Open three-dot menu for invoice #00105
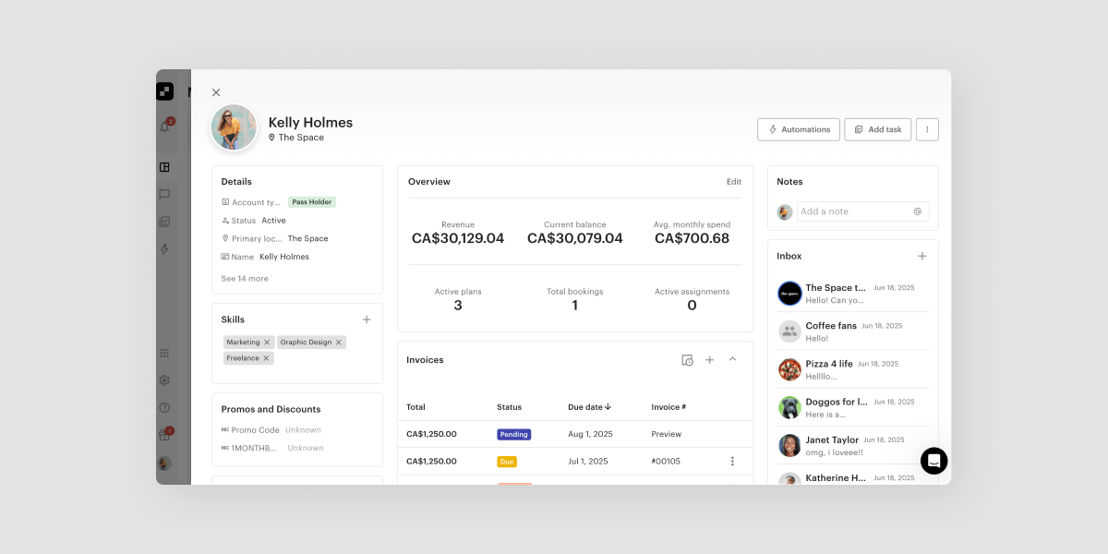 point(732,462)
